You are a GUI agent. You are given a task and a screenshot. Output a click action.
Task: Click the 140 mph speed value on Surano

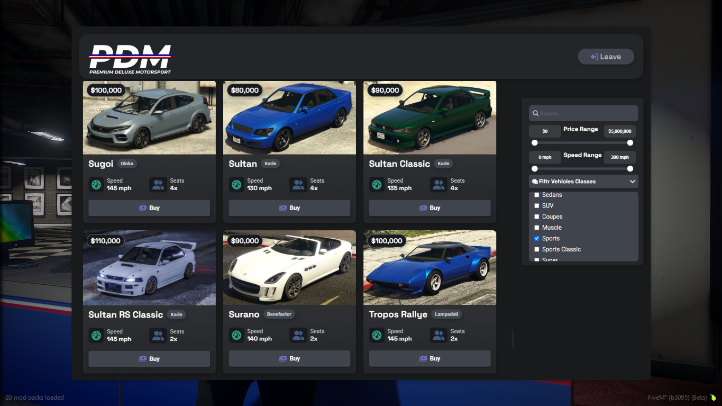pos(260,339)
